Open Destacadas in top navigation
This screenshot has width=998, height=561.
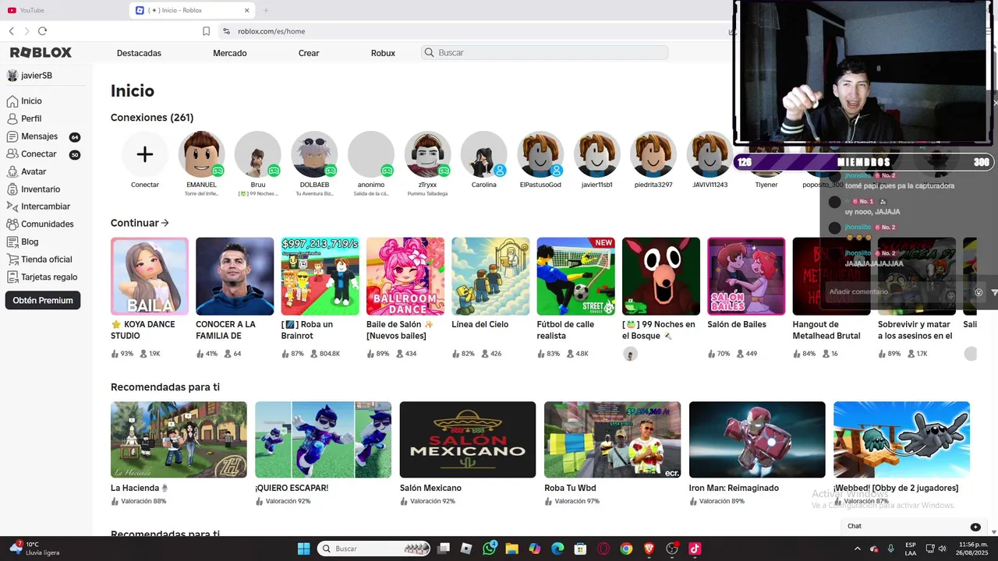click(139, 53)
